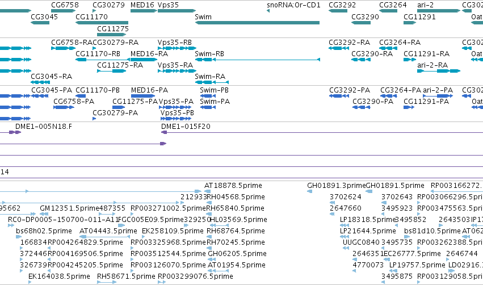Click the ari-2 gene label

coord(425,5)
